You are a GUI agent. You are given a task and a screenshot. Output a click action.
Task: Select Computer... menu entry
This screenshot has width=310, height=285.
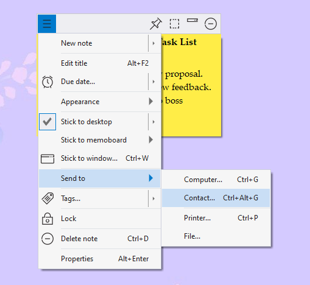tap(216, 180)
